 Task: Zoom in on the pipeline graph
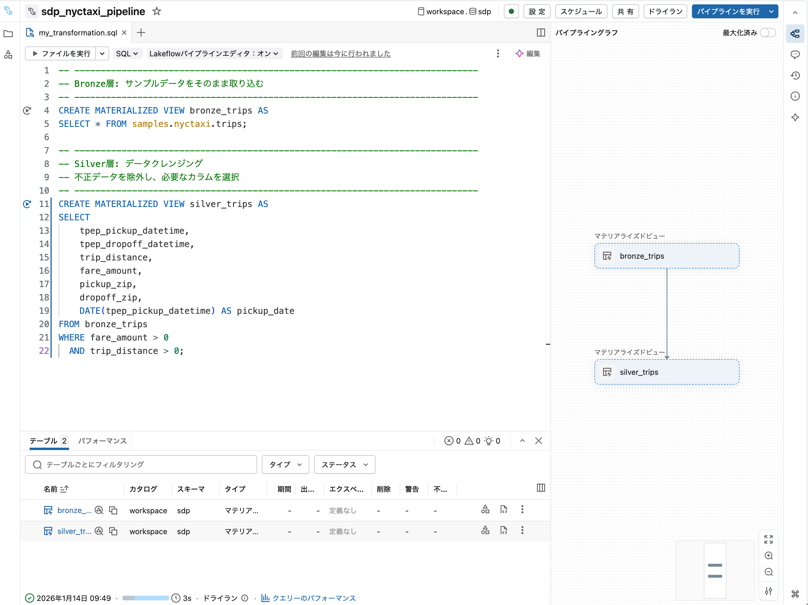click(x=769, y=556)
